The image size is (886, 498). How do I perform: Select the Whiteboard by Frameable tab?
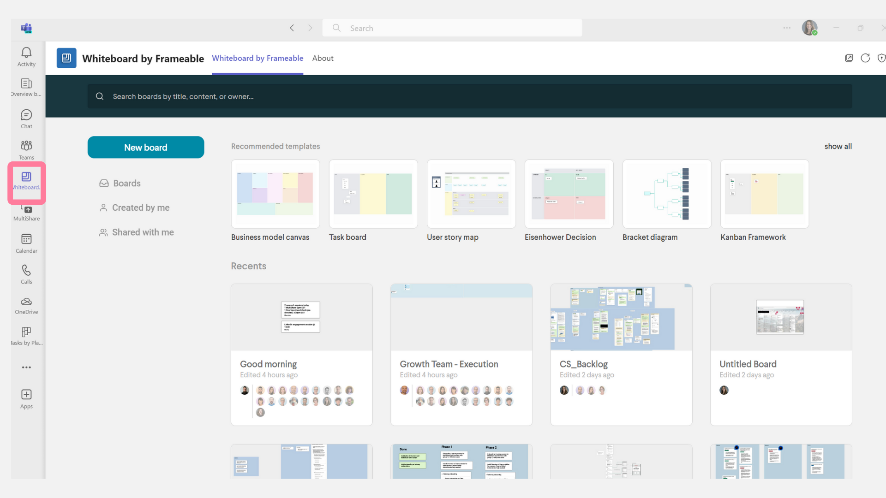[257, 58]
